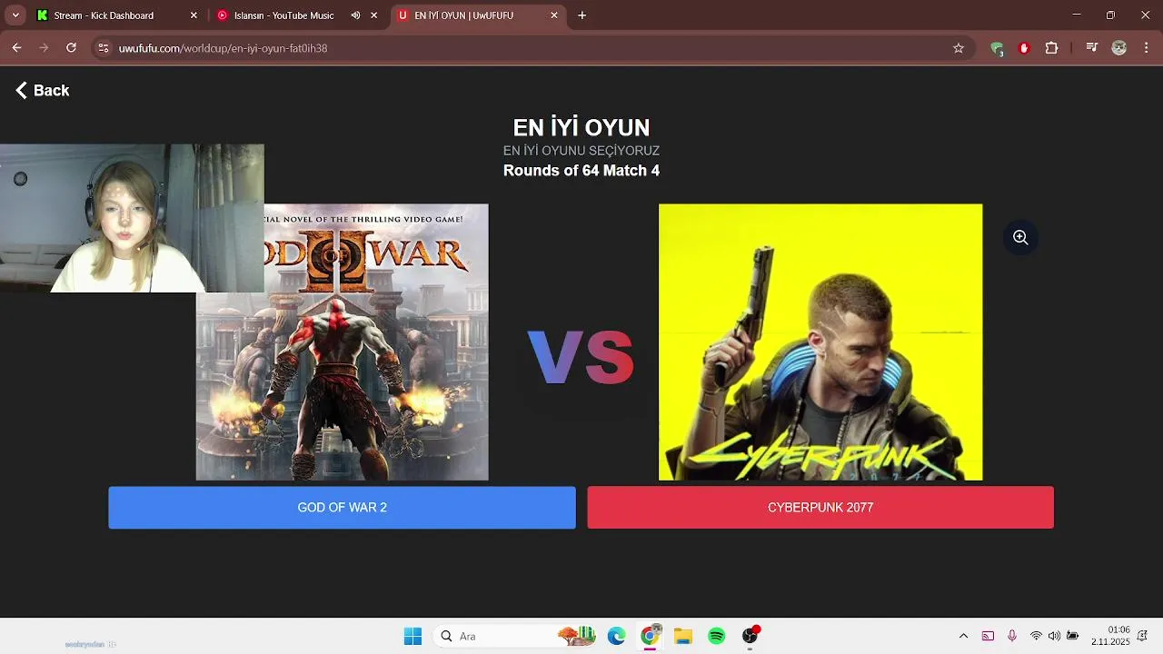Open the red hand ad blocker extension
1163x654 pixels.
coord(1024,48)
